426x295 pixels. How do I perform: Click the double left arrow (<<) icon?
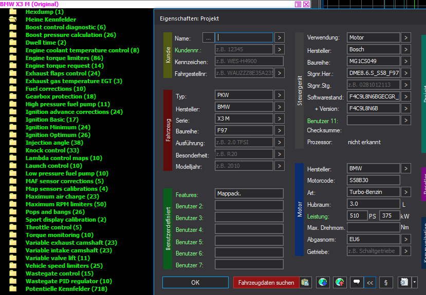(x=369, y=282)
